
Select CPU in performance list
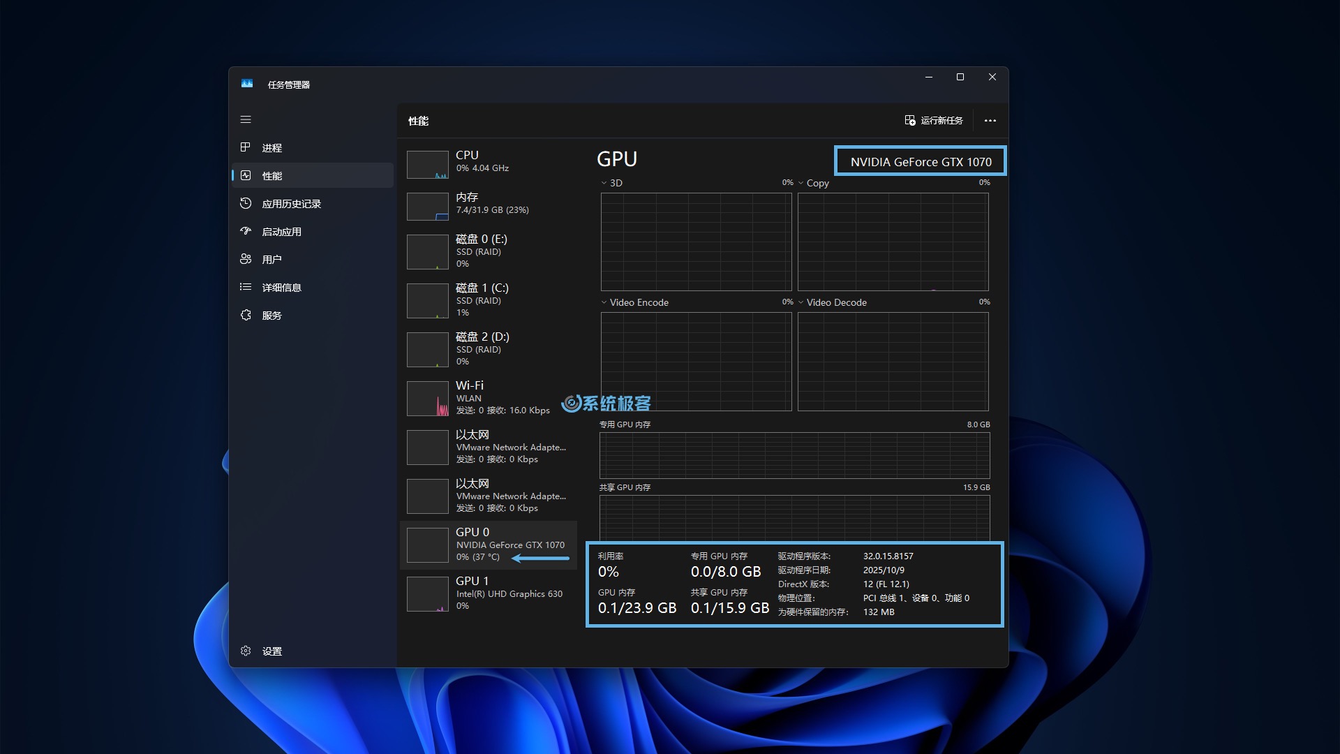pos(489,164)
